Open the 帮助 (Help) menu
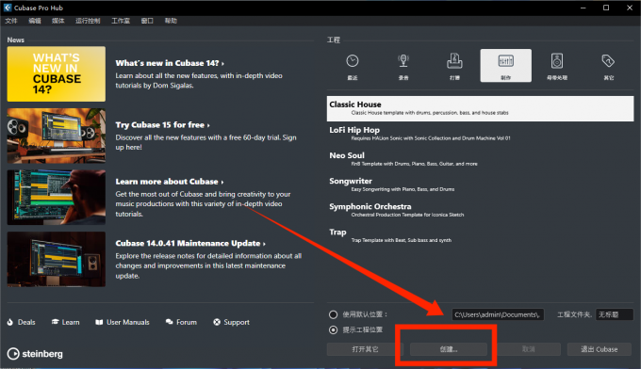The width and height of the screenshot is (641, 369). [x=171, y=21]
